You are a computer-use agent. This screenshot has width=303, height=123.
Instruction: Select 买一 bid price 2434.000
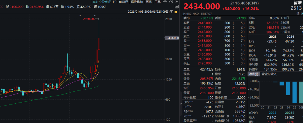[205, 46]
